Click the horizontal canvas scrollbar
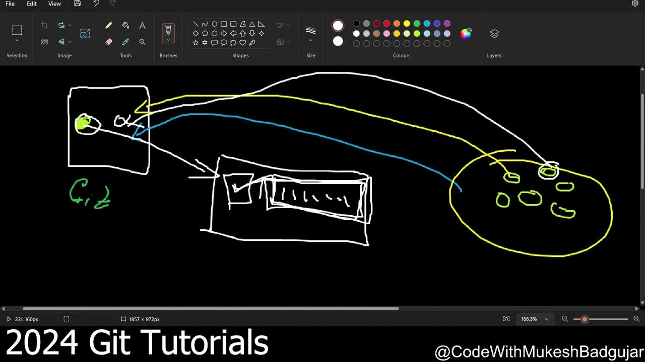The image size is (645, 362). coord(211,309)
